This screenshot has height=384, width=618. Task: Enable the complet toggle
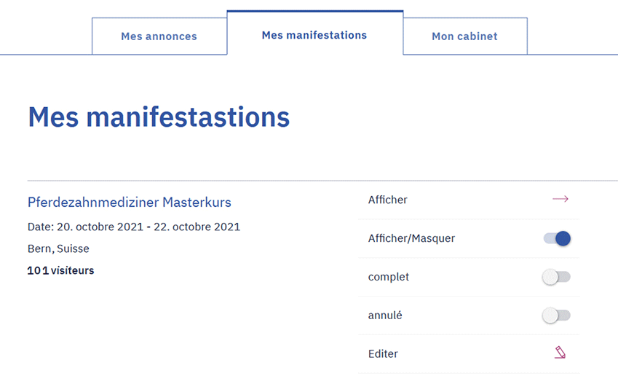click(557, 277)
